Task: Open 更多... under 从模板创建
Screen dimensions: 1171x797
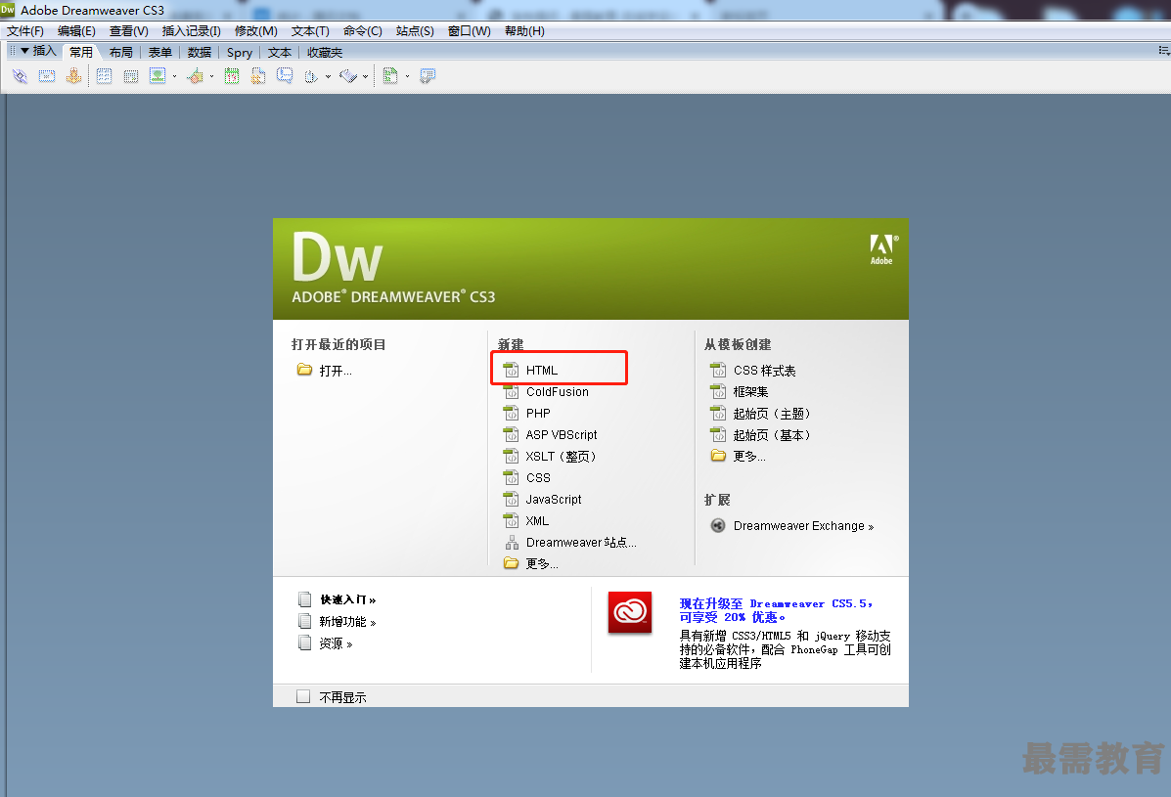Action: click(x=749, y=456)
